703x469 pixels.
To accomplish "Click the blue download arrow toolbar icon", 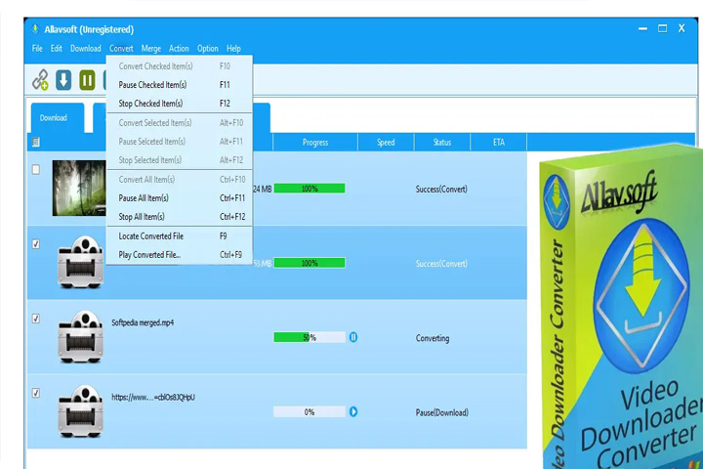I will pos(63,80).
